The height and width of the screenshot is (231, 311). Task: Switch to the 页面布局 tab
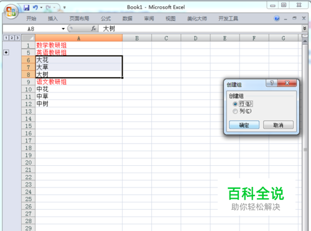point(79,19)
